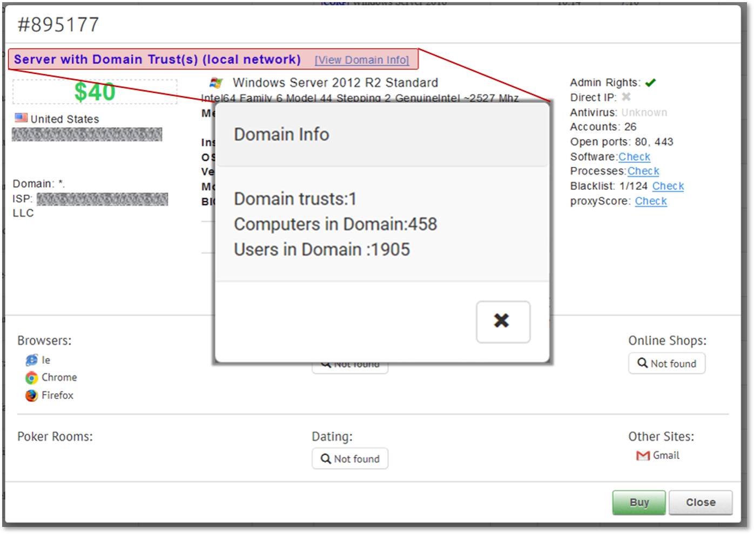
Task: Click the green Admin Rights checkmark
Action: click(650, 83)
